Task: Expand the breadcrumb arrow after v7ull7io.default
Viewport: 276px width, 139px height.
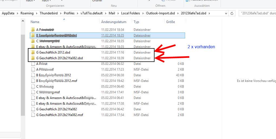Action: click(x=106, y=13)
